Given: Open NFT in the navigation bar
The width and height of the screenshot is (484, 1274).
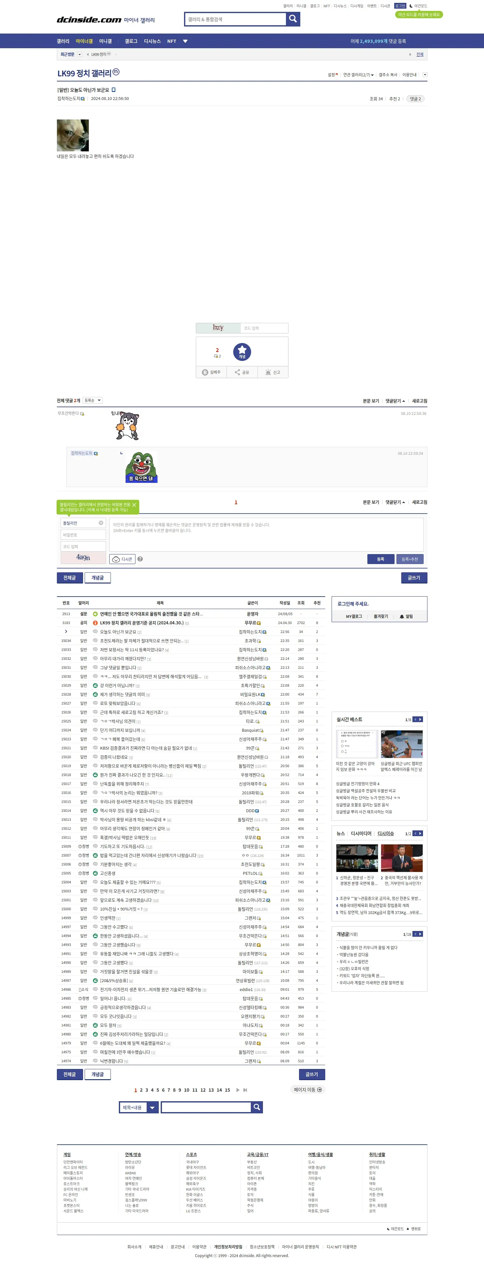Looking at the screenshot, I should click(x=172, y=41).
